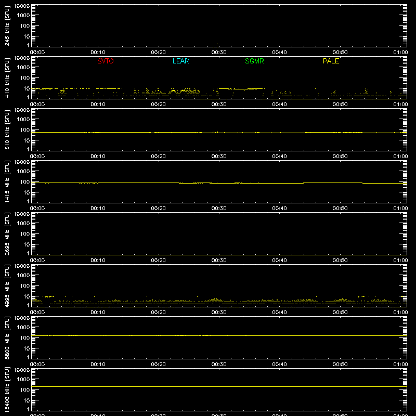Click 00:10 time label below 2695 MHz plot

98,261
